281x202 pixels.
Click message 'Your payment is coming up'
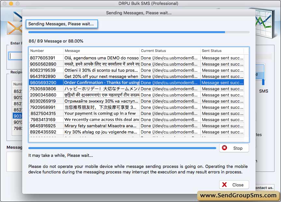[100, 113]
